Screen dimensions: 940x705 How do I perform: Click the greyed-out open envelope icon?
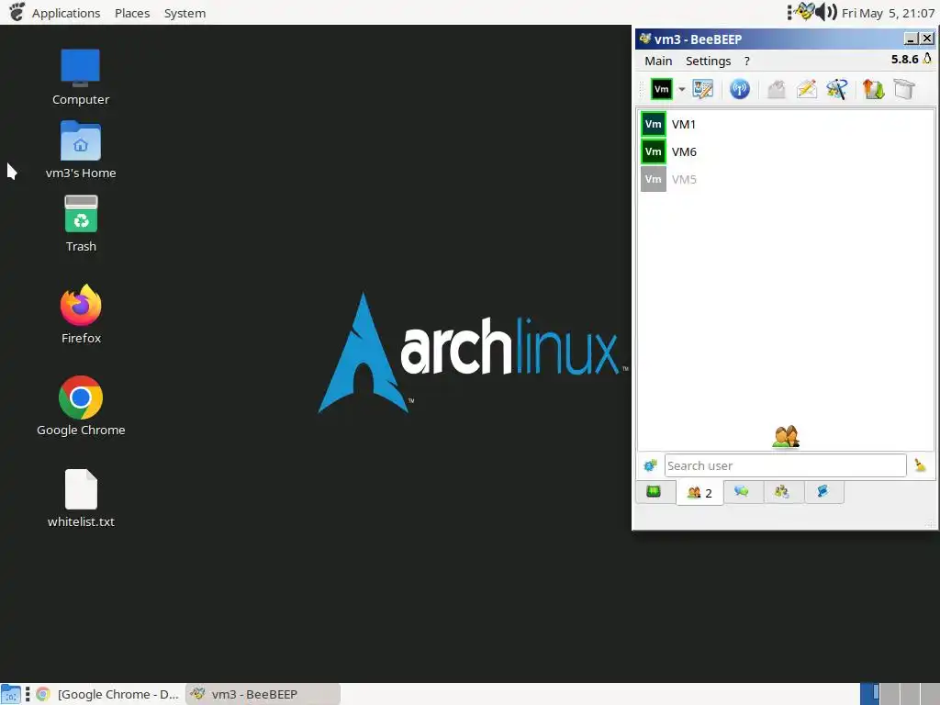[x=777, y=89]
